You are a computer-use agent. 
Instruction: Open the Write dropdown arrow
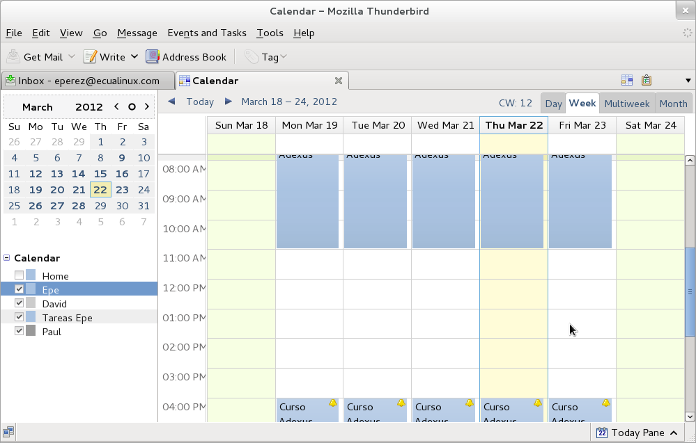tap(134, 57)
